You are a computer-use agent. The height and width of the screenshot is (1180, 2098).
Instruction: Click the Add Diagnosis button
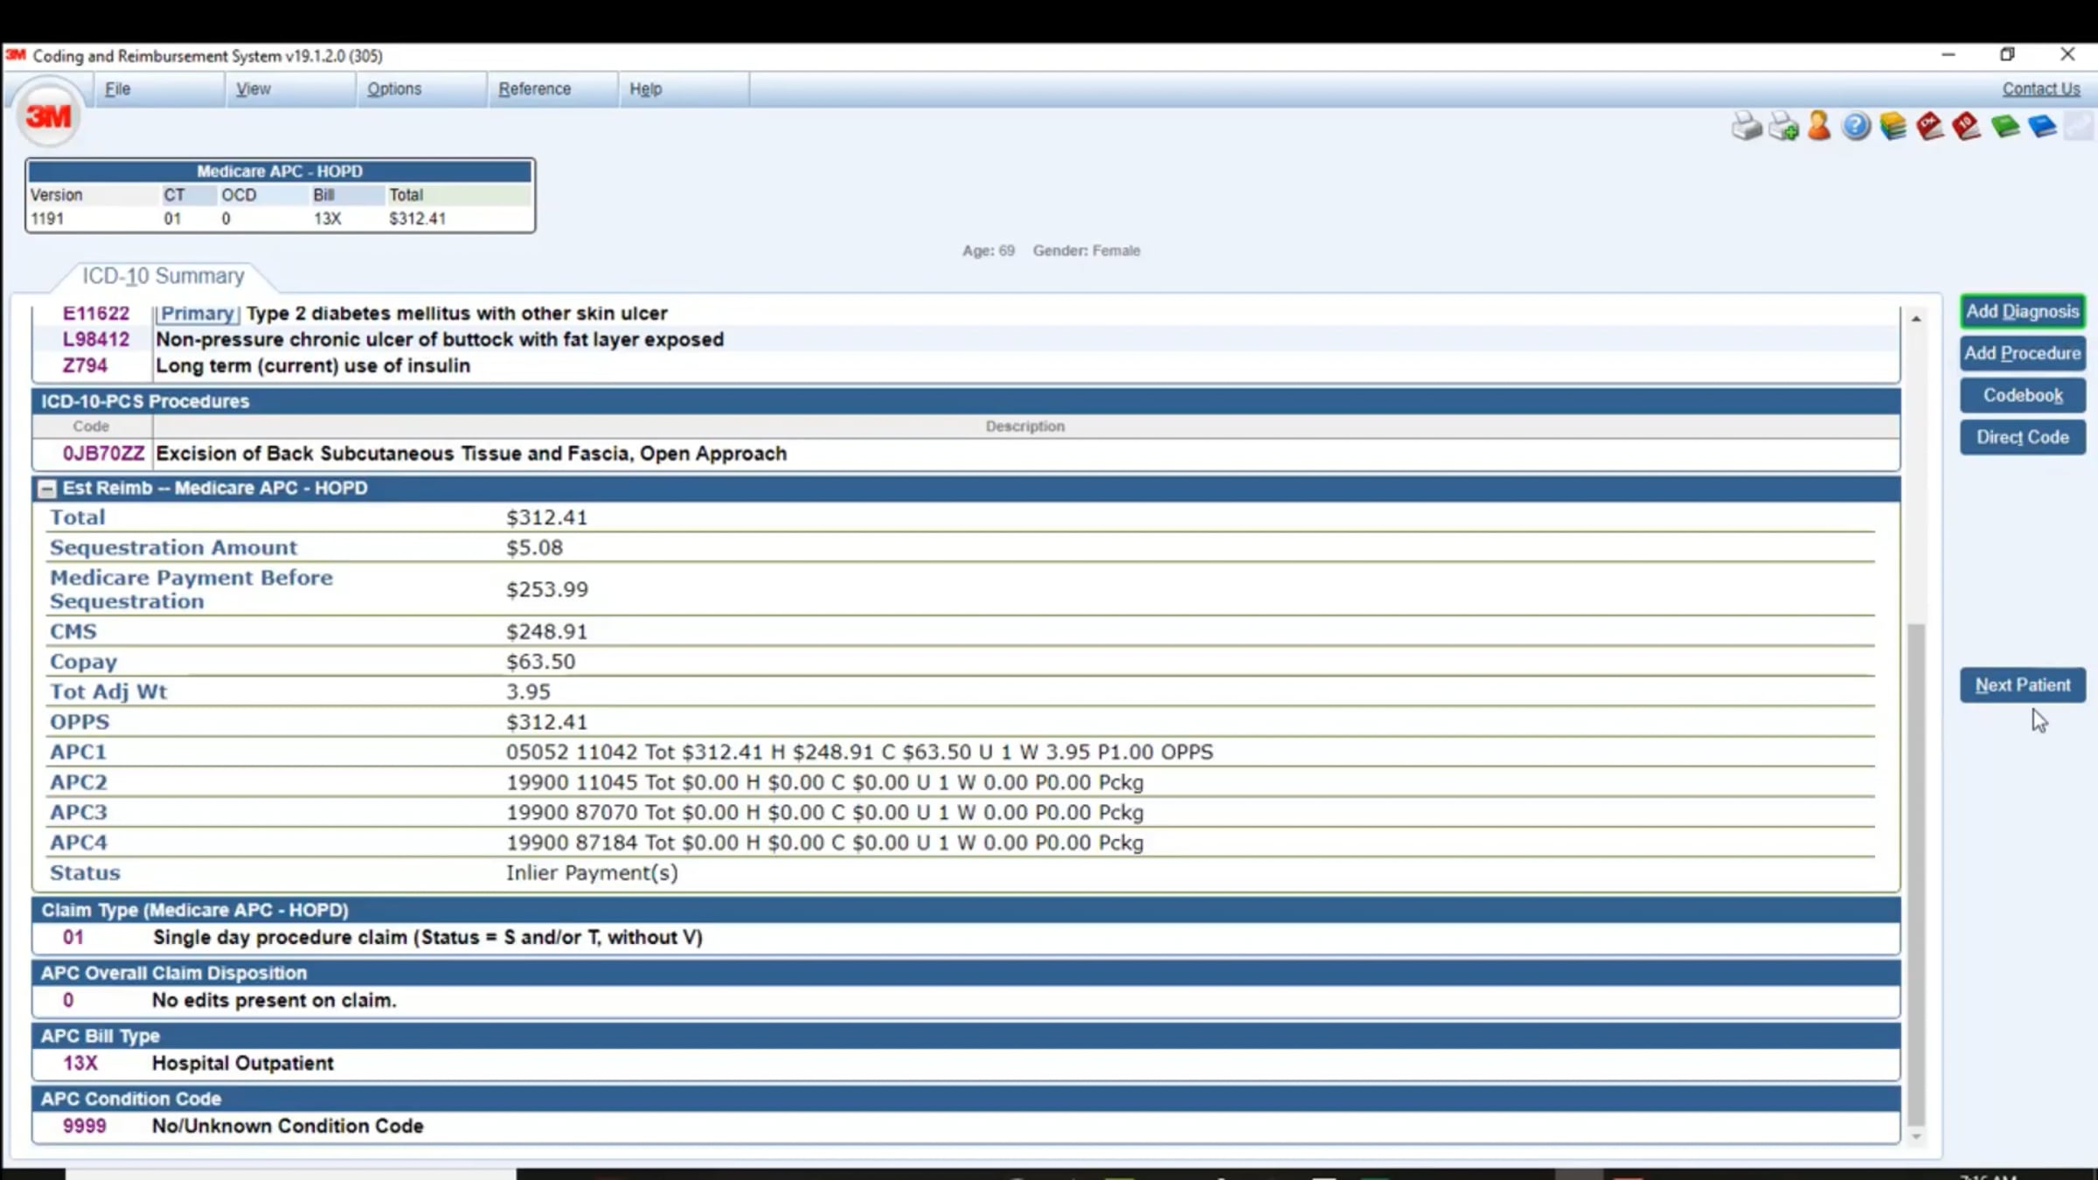coord(2022,312)
